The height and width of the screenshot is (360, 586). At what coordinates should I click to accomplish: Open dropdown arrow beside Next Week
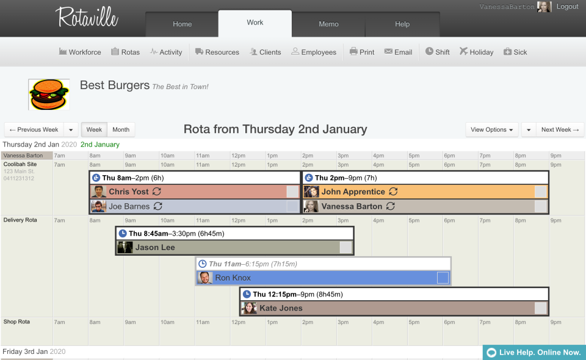528,129
